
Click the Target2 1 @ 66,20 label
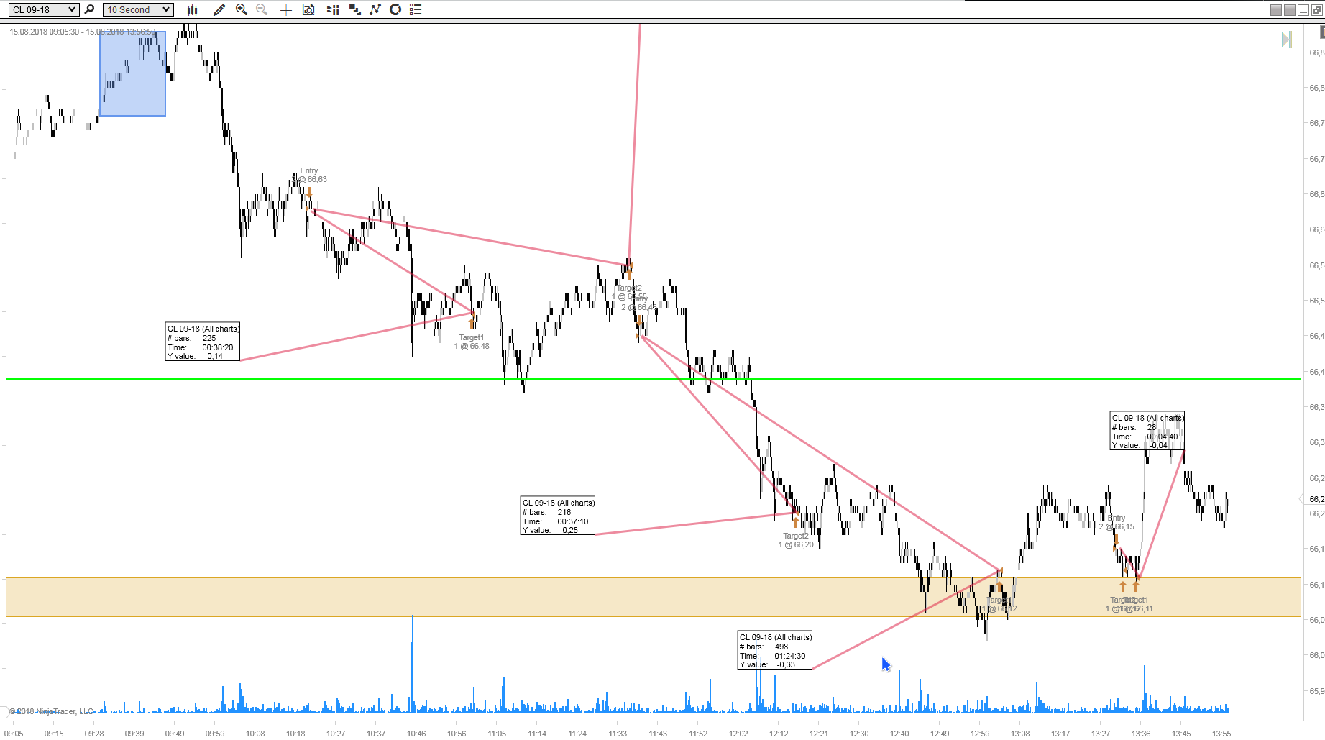(796, 540)
